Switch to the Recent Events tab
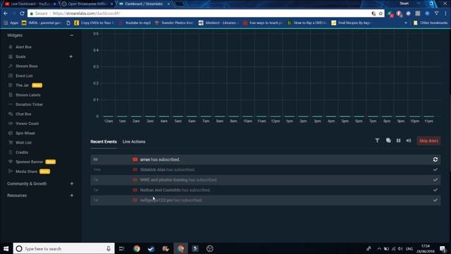 point(104,142)
